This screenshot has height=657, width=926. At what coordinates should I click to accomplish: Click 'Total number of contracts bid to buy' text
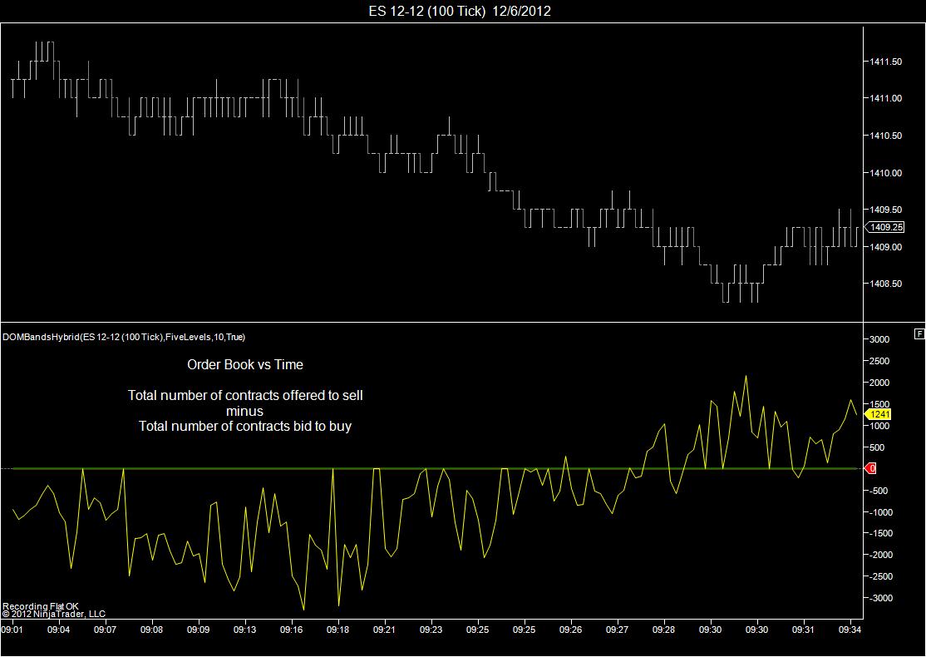pyautogui.click(x=245, y=426)
